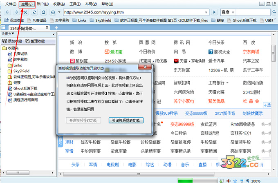Open the 账户(U) menu
Screen dimensions: 278x183
pos(43,4)
